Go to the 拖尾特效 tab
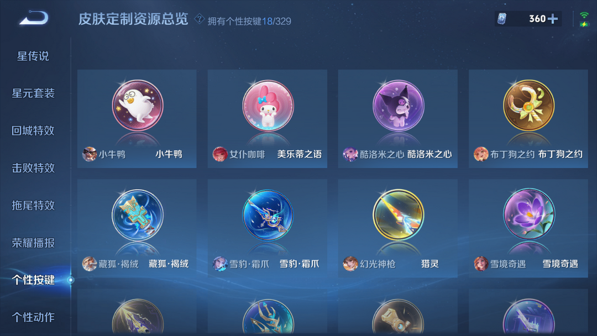This screenshot has width=597, height=336. [x=33, y=206]
